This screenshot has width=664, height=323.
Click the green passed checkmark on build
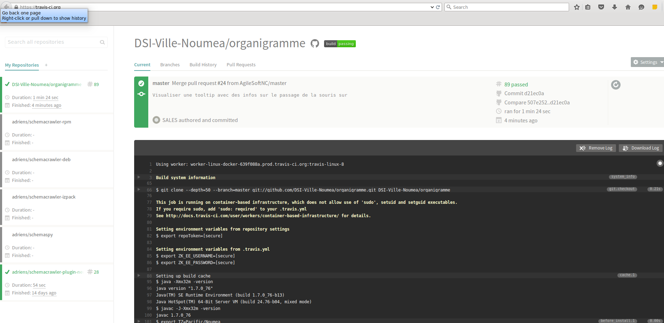[141, 84]
